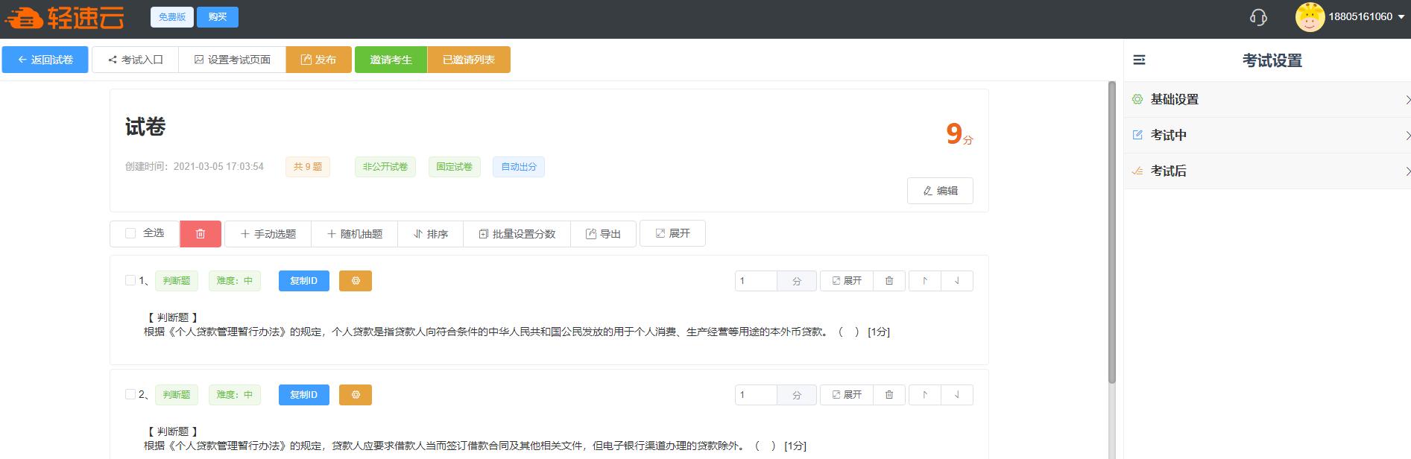The width and height of the screenshot is (1411, 459).
Task: Click 复制ID for question 1
Action: tap(304, 281)
